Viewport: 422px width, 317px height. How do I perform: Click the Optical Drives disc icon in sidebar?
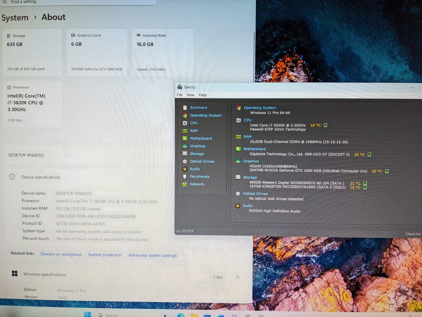[x=185, y=162]
